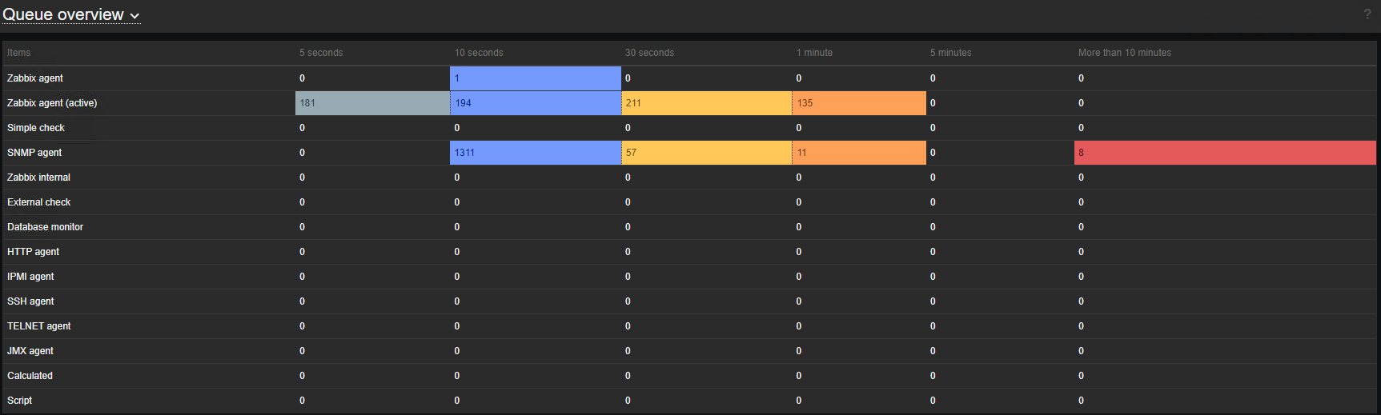Click the yellow SNMP agent cell showing 57

click(x=706, y=153)
